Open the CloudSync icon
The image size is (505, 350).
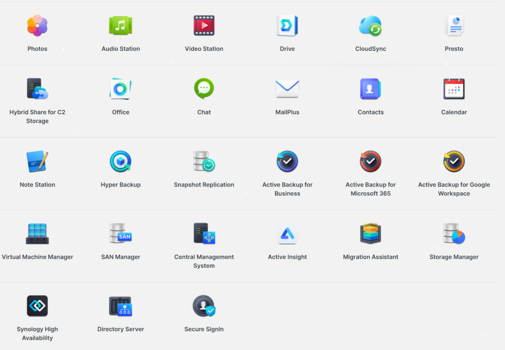(x=370, y=26)
